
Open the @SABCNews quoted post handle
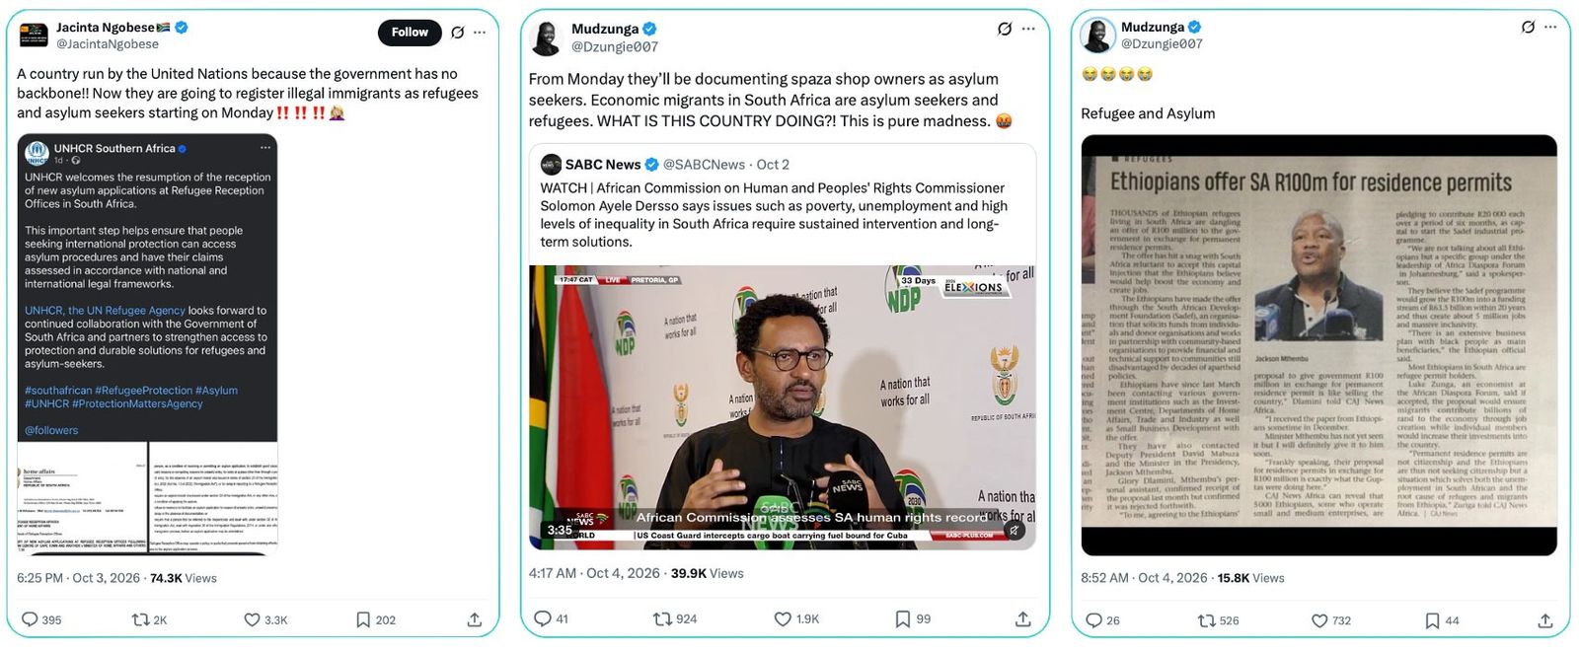pyautogui.click(x=704, y=165)
